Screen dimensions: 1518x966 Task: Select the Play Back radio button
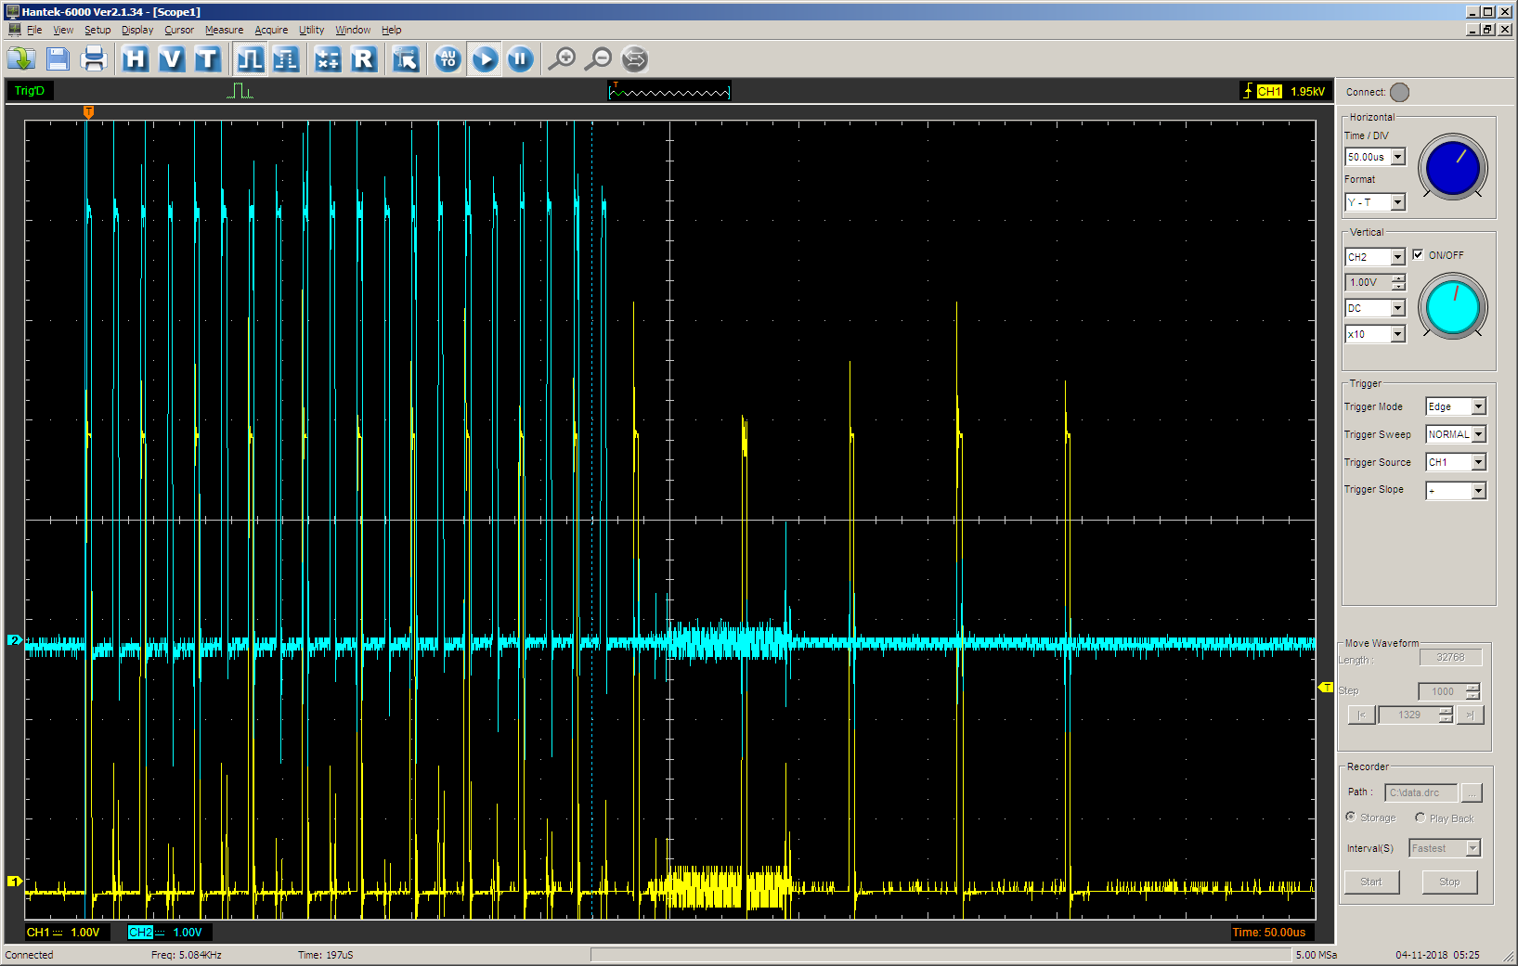click(x=1420, y=818)
